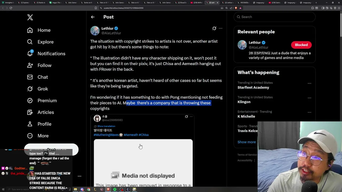Open Lethiur's avatar in Relevant people
The image size is (342, 192).
click(242, 45)
